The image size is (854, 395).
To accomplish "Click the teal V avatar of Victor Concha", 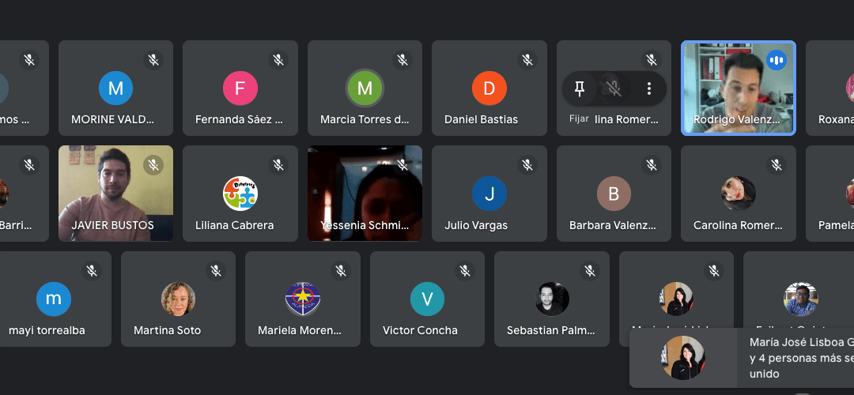I will tap(427, 299).
